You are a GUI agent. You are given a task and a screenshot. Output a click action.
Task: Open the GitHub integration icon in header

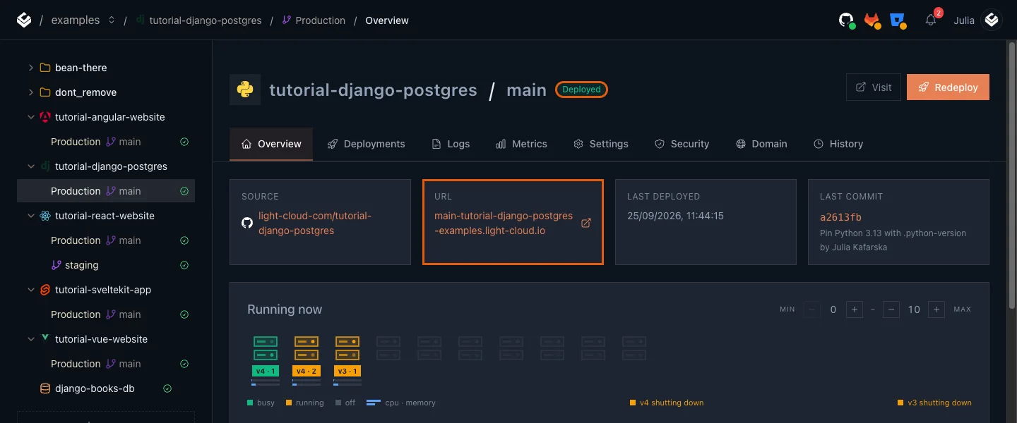pyautogui.click(x=846, y=20)
